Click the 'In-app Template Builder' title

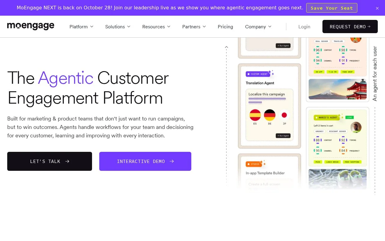pyautogui.click(x=265, y=173)
